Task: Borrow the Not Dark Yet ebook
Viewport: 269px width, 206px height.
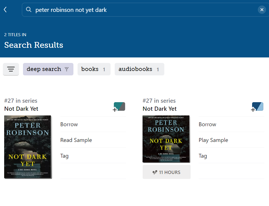Action: 69,124
